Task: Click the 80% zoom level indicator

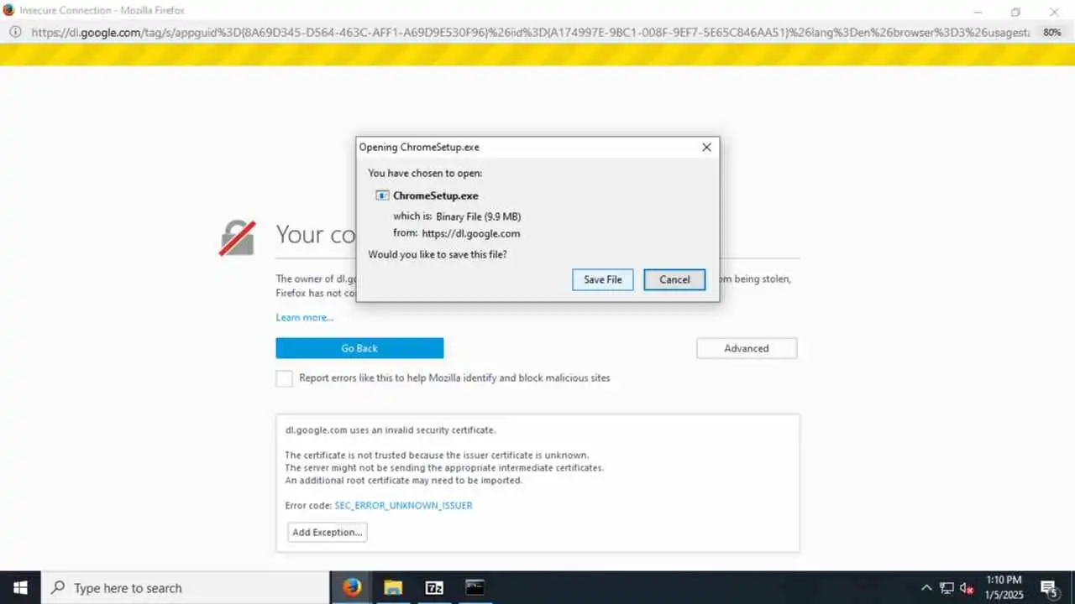Action: coord(1051,32)
